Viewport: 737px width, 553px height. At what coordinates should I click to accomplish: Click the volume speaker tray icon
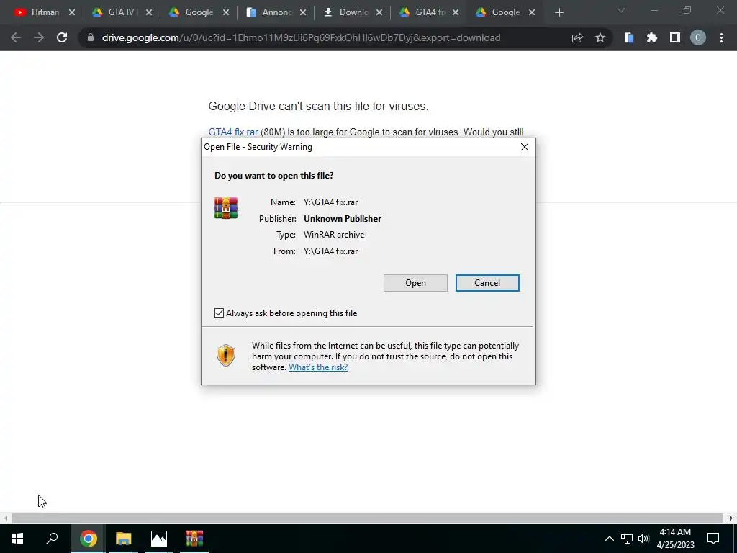(643, 539)
